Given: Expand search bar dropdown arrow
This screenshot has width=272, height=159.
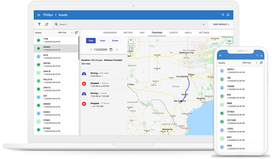Looking at the screenshot, I should pyautogui.click(x=203, y=24).
